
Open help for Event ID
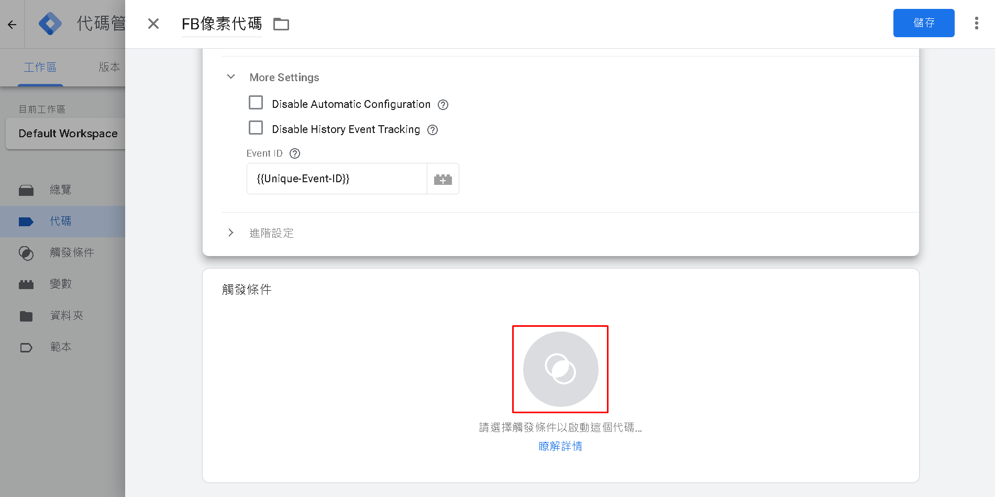[295, 153]
